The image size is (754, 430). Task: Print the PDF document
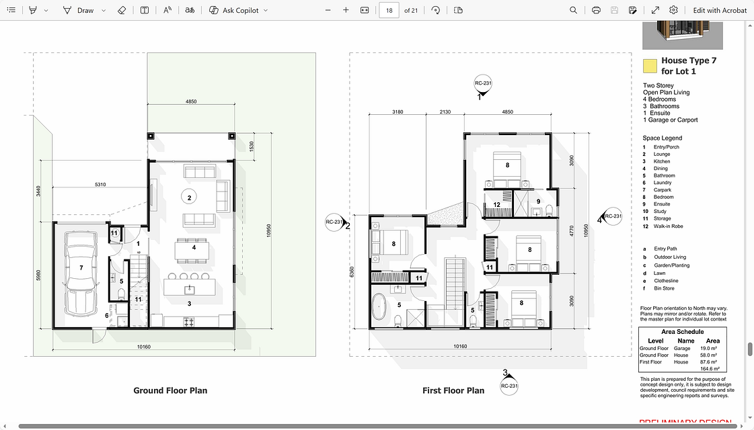coord(596,10)
